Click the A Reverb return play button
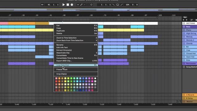Screen dimensions: 197x111 click(x=184, y=95)
